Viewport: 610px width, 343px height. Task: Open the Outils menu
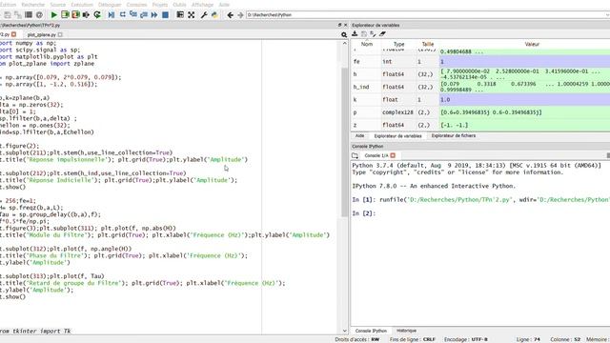tap(179, 5)
